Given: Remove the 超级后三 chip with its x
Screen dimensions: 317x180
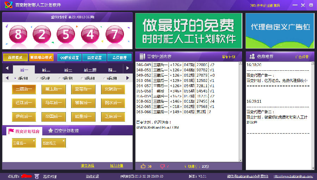Looking at the screenshot, I should pos(63,141).
